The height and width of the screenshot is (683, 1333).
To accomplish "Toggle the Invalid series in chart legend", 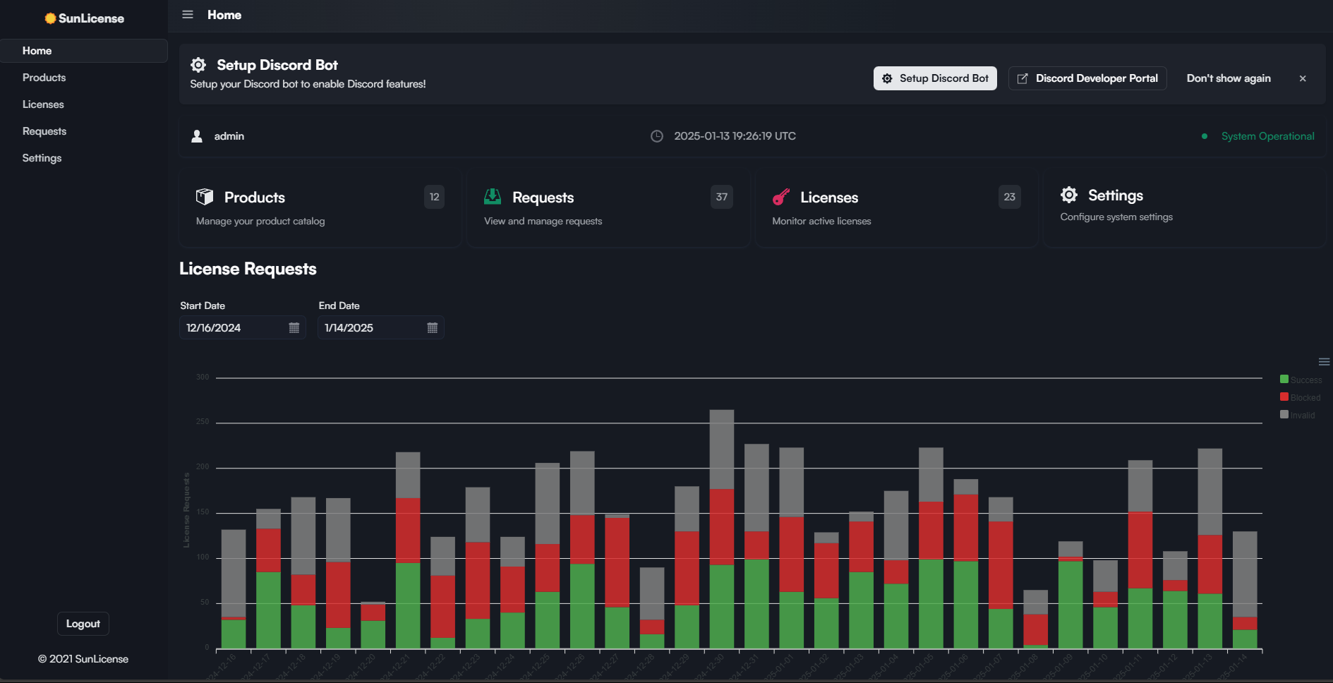I will tap(1298, 415).
